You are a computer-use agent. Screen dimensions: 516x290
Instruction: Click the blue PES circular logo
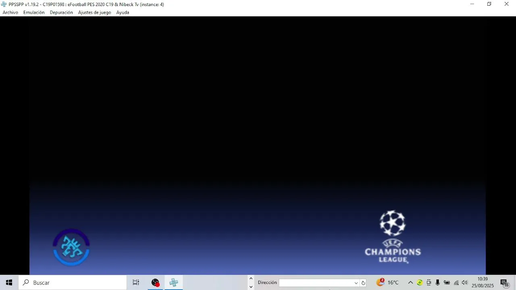coord(71,247)
